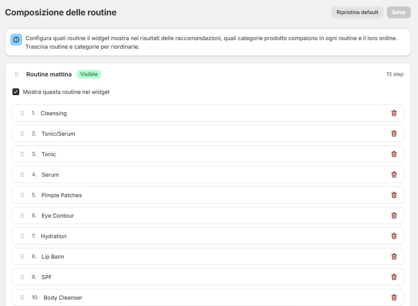
Task: Click the 13 step counter
Action: [395, 74]
